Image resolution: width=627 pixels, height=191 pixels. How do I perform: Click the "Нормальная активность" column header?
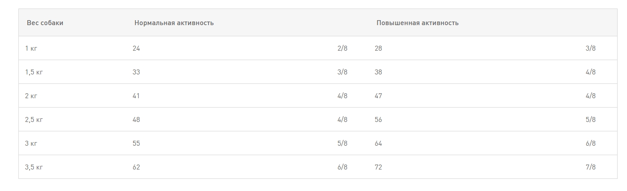pyautogui.click(x=174, y=23)
